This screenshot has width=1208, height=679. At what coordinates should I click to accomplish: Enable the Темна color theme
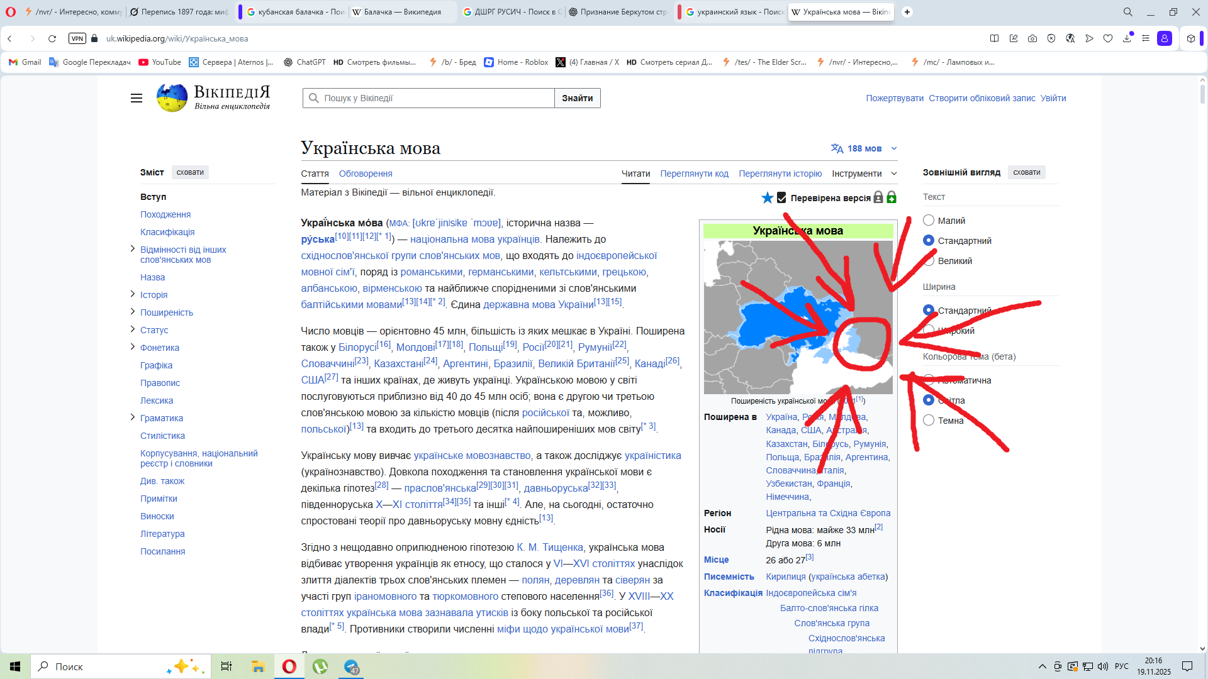[929, 420]
